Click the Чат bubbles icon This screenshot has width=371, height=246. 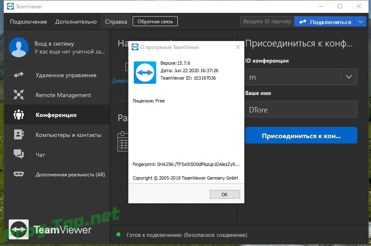click(18, 154)
